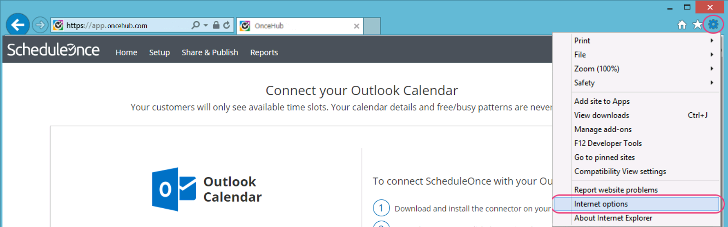728x227 pixels.
Task: Choose Manage add-ons menu entry
Action: (603, 129)
